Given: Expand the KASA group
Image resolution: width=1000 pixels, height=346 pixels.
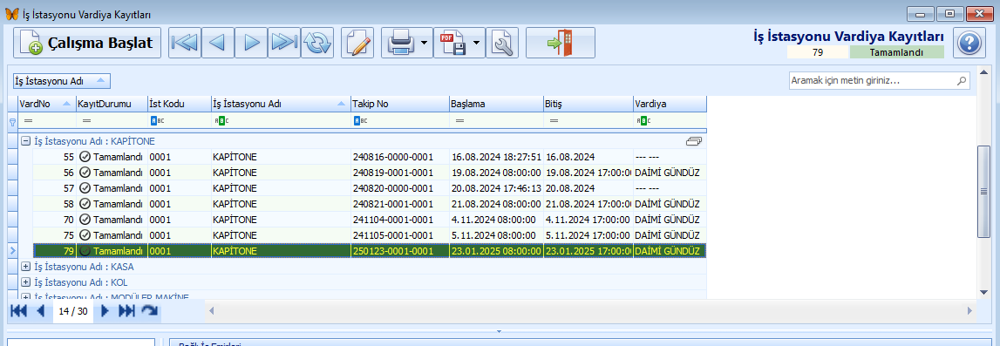Looking at the screenshot, I should [x=26, y=267].
